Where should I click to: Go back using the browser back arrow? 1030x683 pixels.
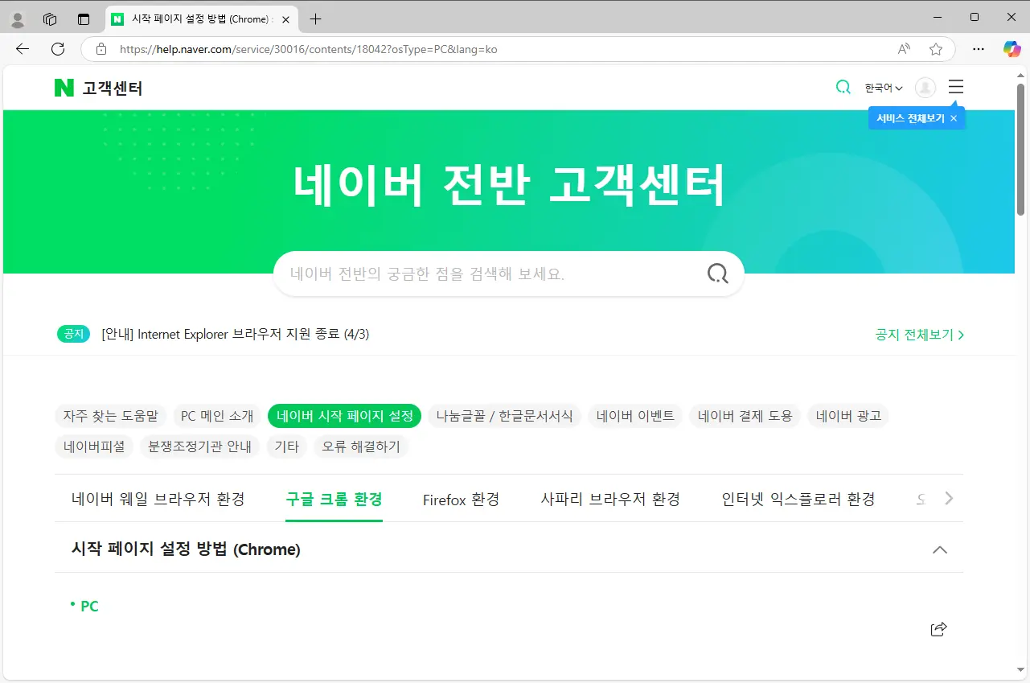(22, 49)
